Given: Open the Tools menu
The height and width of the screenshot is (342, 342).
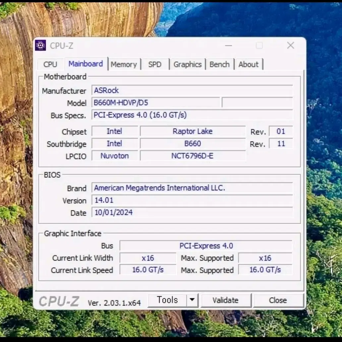Looking at the screenshot, I should [167, 300].
